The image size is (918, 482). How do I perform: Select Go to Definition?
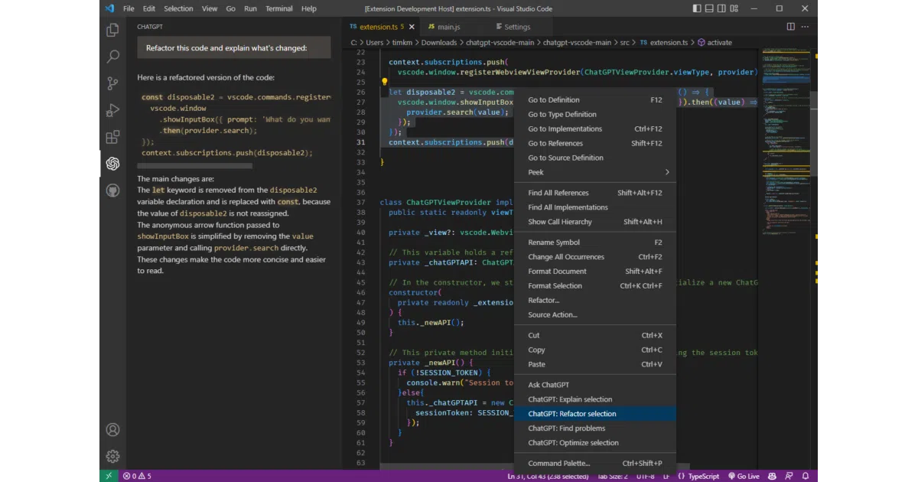point(595,99)
